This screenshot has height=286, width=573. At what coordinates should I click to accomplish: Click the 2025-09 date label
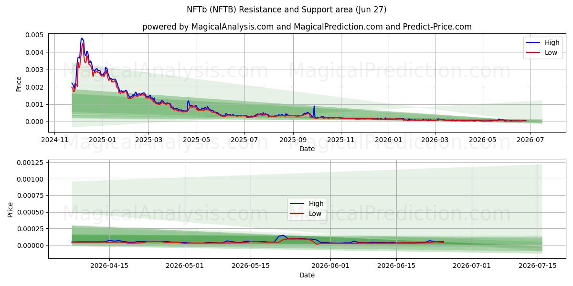coord(293,140)
